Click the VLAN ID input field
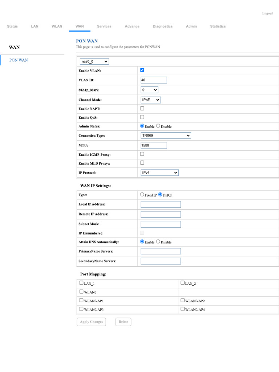 [x=154, y=80]
